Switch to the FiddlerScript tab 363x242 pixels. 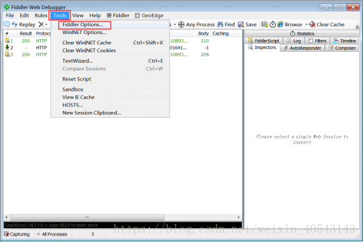(x=263, y=41)
